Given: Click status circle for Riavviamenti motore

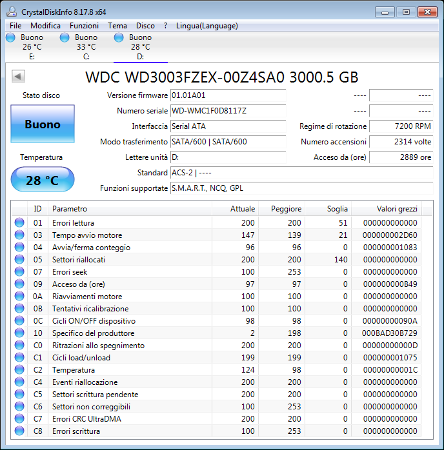Looking at the screenshot, I should click(x=19, y=296).
